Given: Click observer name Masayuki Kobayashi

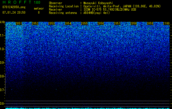Looking at the screenshot, I should click(98, 3).
